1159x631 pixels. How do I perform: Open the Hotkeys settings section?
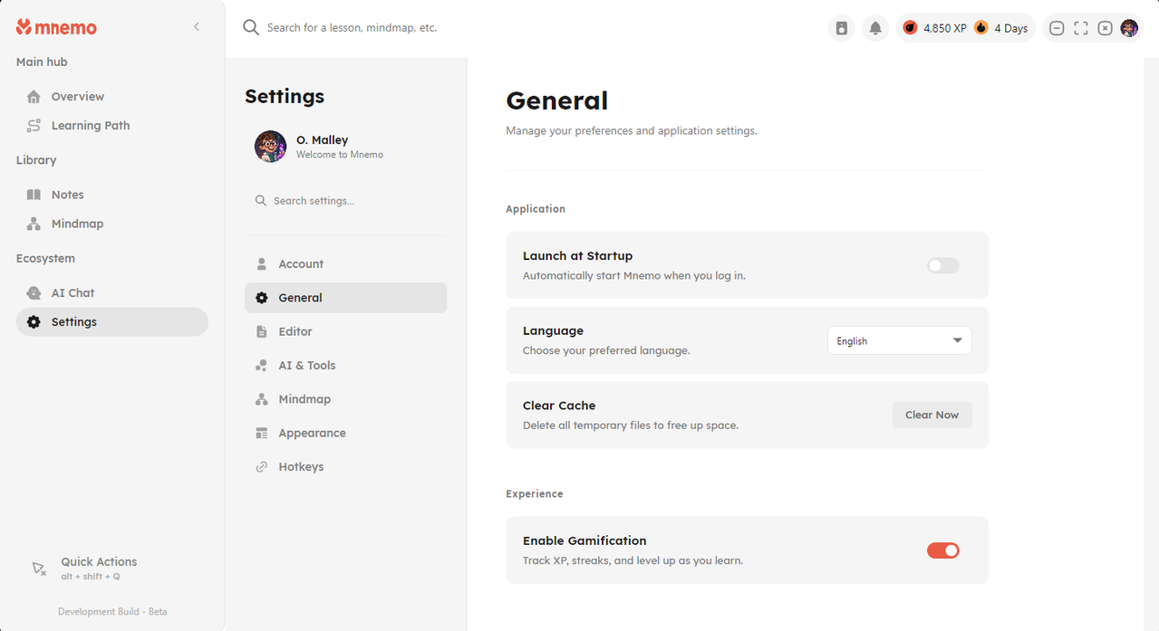(x=301, y=466)
